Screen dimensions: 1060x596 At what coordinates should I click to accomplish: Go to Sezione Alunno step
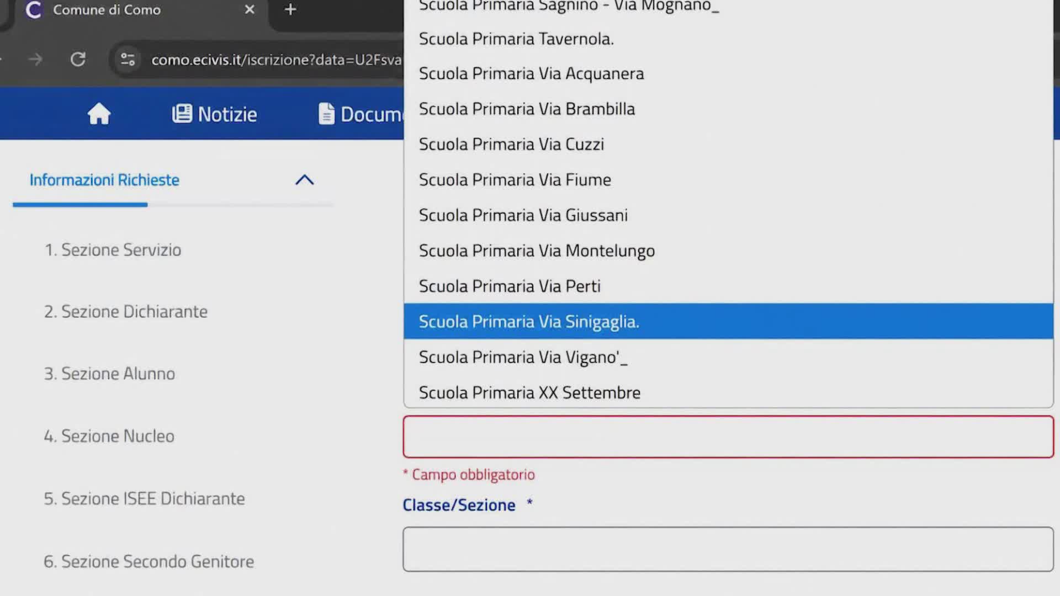109,374
